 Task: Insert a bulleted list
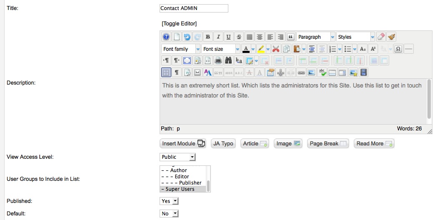click(x=347, y=49)
